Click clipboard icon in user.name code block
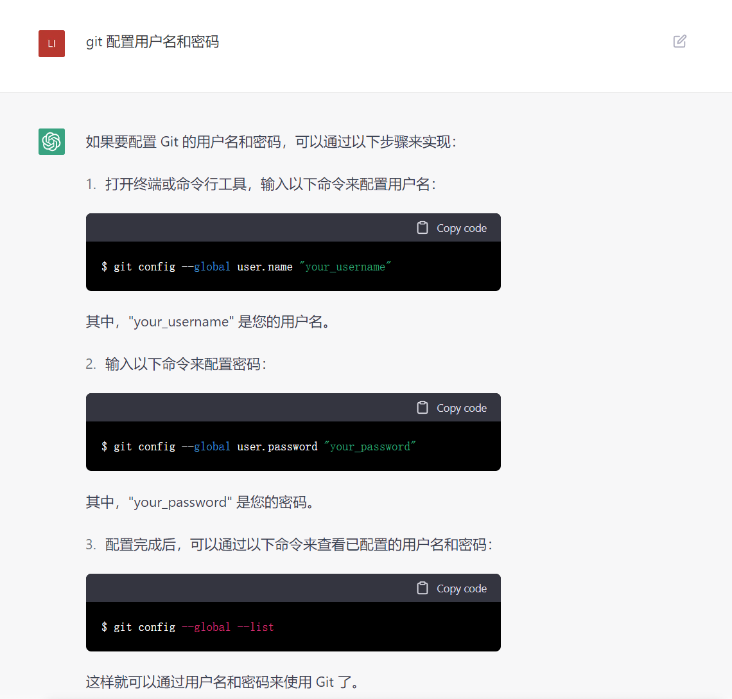732x699 pixels. click(422, 227)
